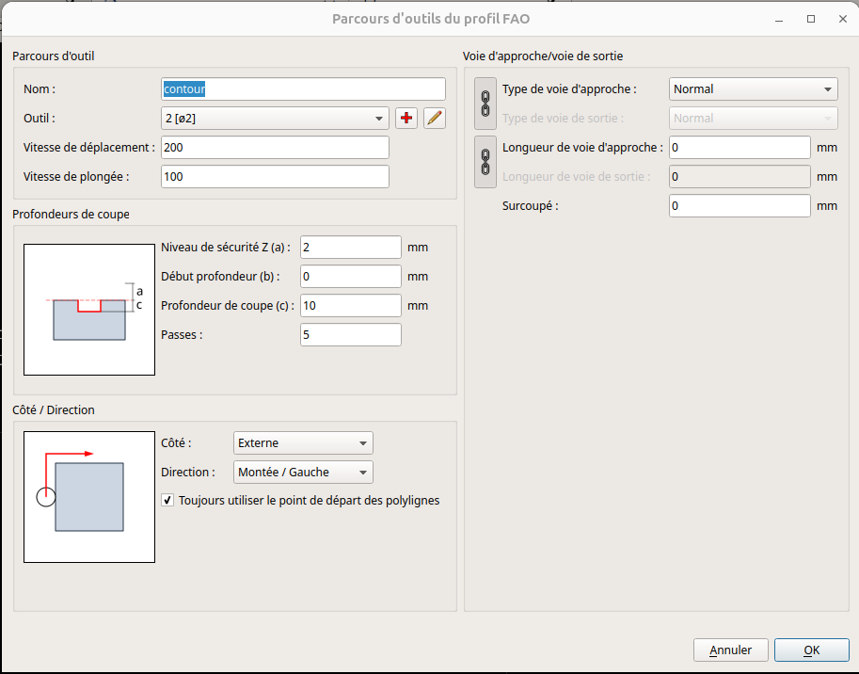The image size is (859, 674).
Task: Click the cutting depths diagram preview
Action: [89, 310]
